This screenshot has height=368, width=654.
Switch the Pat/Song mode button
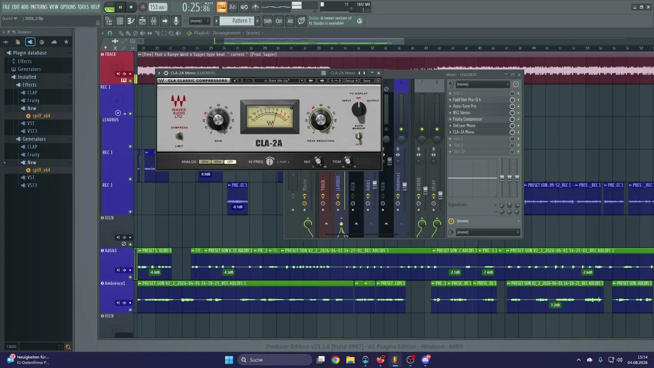pos(109,8)
